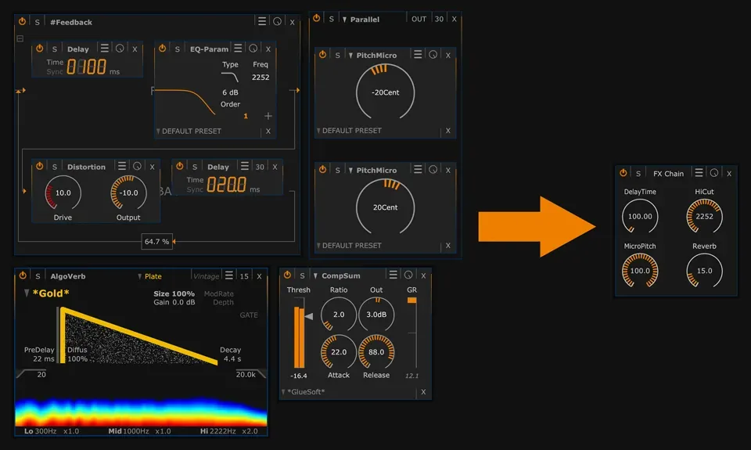This screenshot has height=450, width=751.
Task: Open the -20Cent PitchMicro menu icon
Action: point(418,55)
